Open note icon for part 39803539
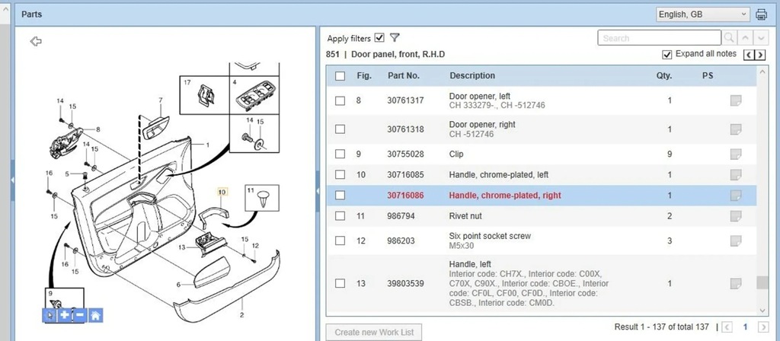The image size is (780, 341). tap(736, 283)
